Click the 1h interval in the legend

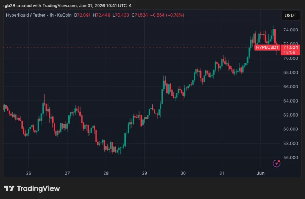tap(51, 15)
